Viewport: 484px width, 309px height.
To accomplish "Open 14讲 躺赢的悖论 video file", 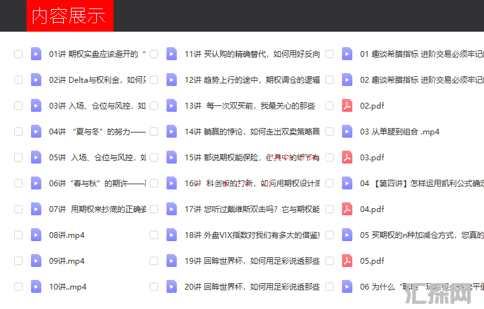I will [x=252, y=132].
